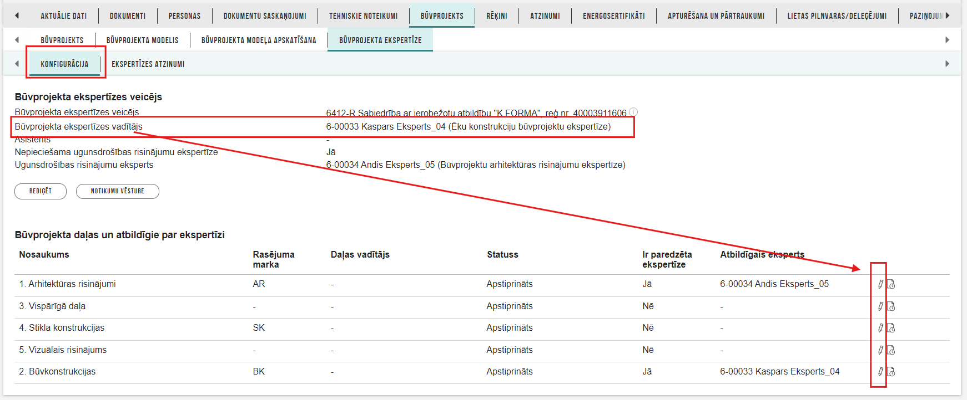Open Lietas pilnvaras/deleģējumi tab
This screenshot has height=400, width=967.
[837, 16]
